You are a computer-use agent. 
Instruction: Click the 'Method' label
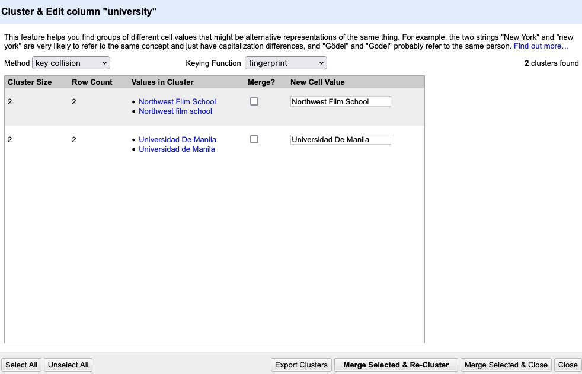[17, 63]
